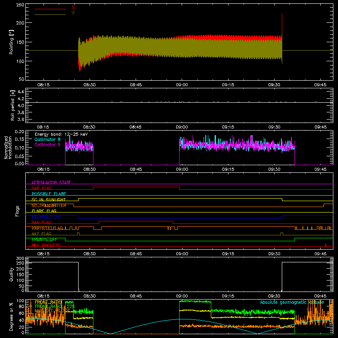
Task: Select the cyan Collimator 8 legend entry
Action: [47, 139]
